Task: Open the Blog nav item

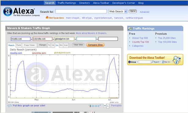Action: (141, 3)
